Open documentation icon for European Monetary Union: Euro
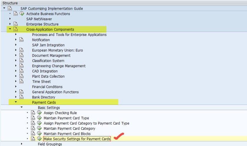The image size is (247, 146). [21, 50]
